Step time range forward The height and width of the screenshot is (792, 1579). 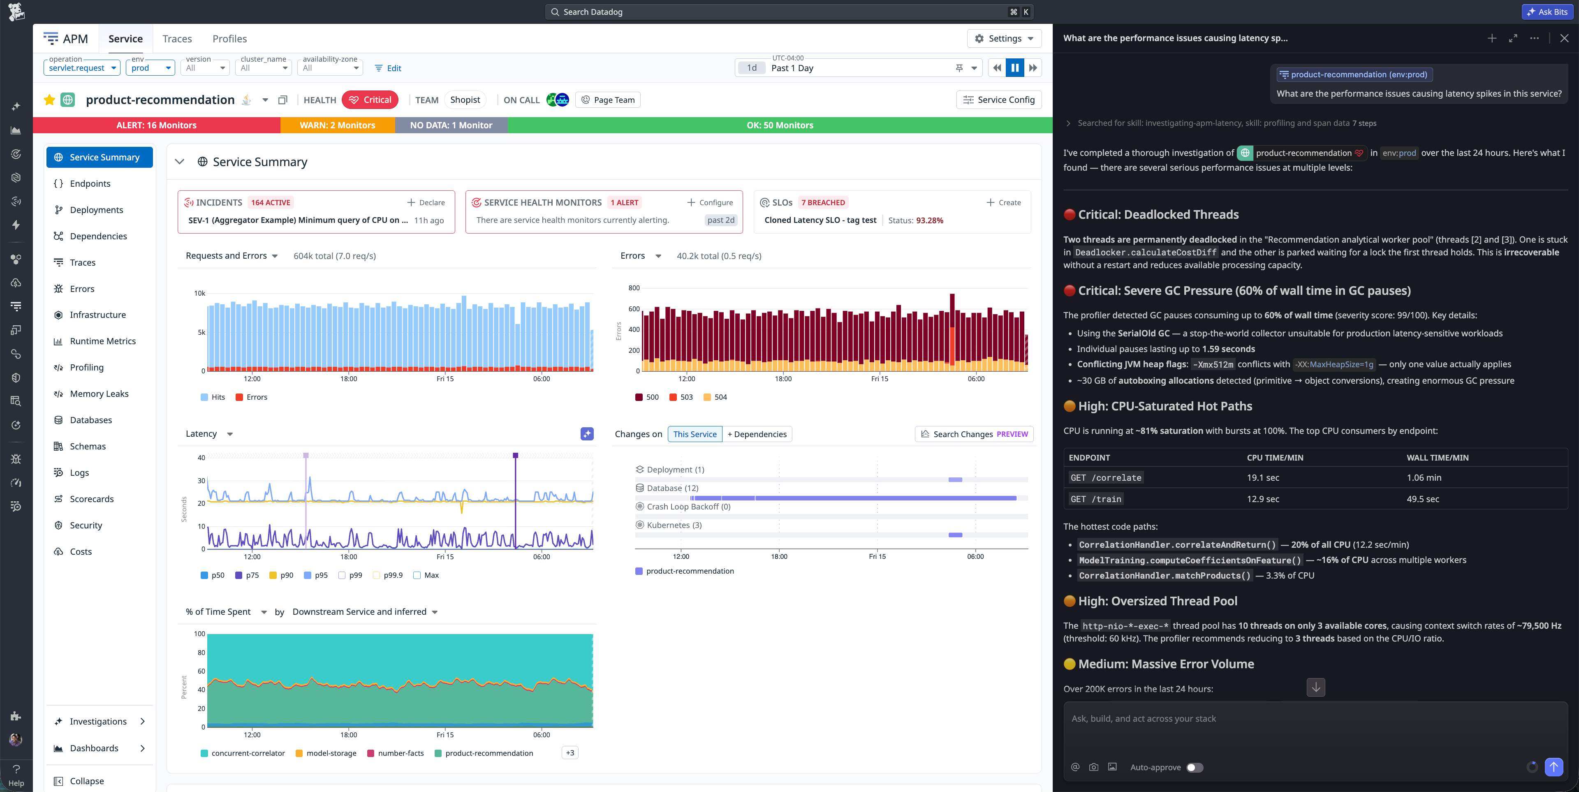pos(1033,68)
